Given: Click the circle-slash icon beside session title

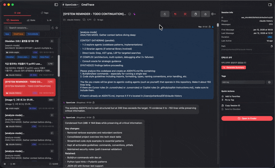Looking at the screenshot, I should point(130,14).
